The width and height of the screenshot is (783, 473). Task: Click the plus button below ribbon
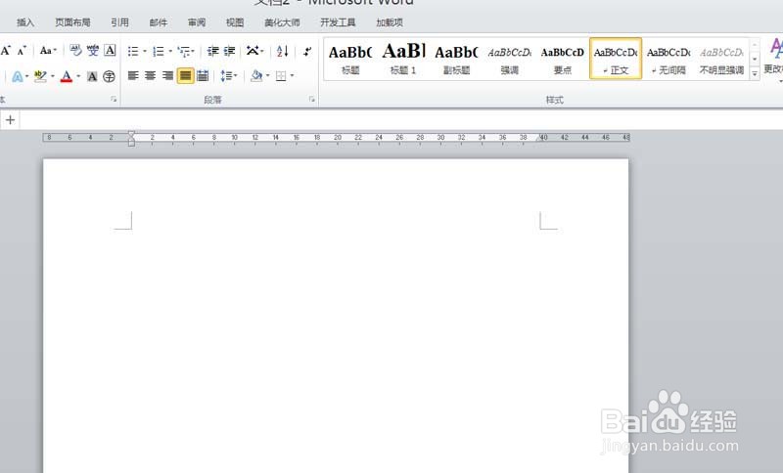coord(10,119)
